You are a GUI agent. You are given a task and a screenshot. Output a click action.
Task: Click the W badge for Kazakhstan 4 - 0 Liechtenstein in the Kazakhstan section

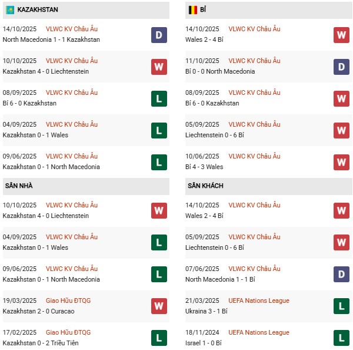point(158,67)
